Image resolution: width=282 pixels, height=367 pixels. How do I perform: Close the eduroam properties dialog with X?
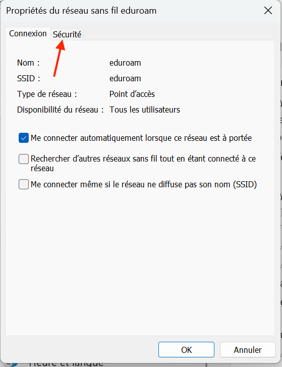(268, 11)
